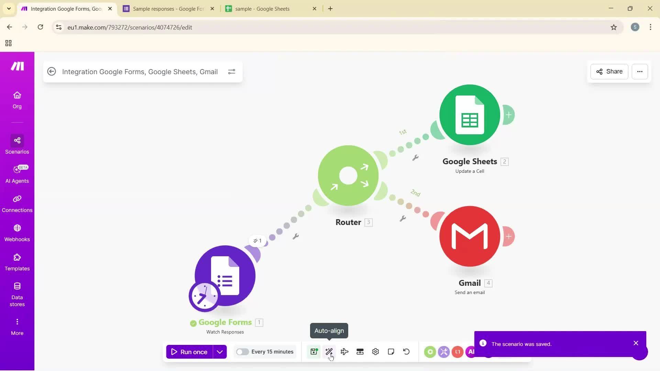Click the AI button near the toolbar
Viewport: 660px width, 371px height.
pos(472,352)
